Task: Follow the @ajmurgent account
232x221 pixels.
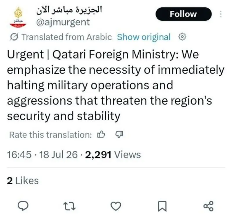Action: [x=184, y=14]
